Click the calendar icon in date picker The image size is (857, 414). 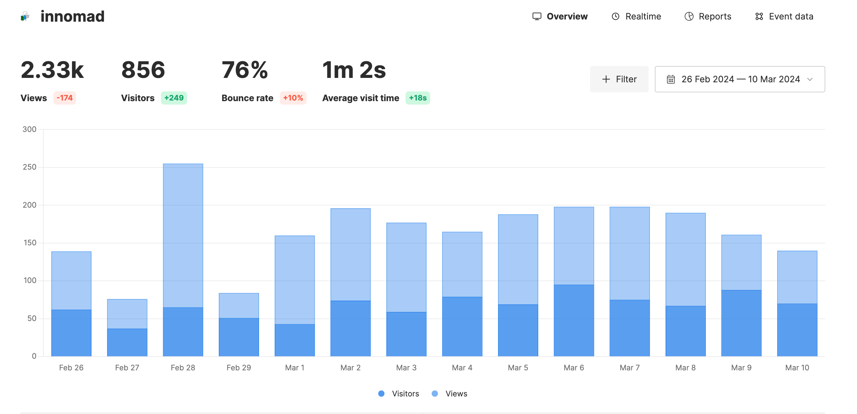(x=671, y=79)
